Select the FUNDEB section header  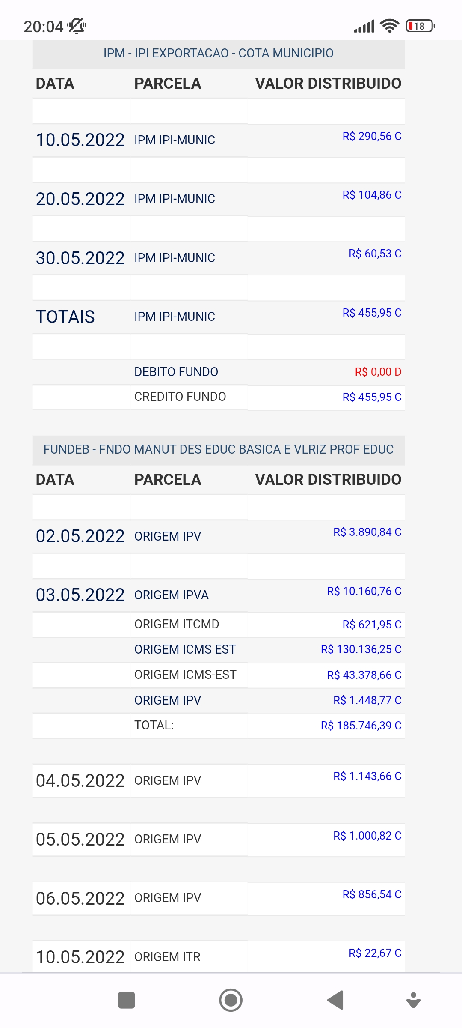coord(218,449)
